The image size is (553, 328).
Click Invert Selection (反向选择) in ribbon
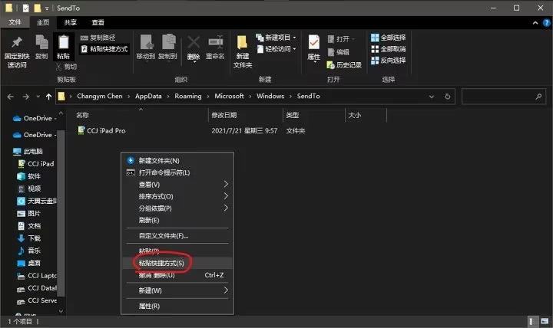tap(388, 60)
